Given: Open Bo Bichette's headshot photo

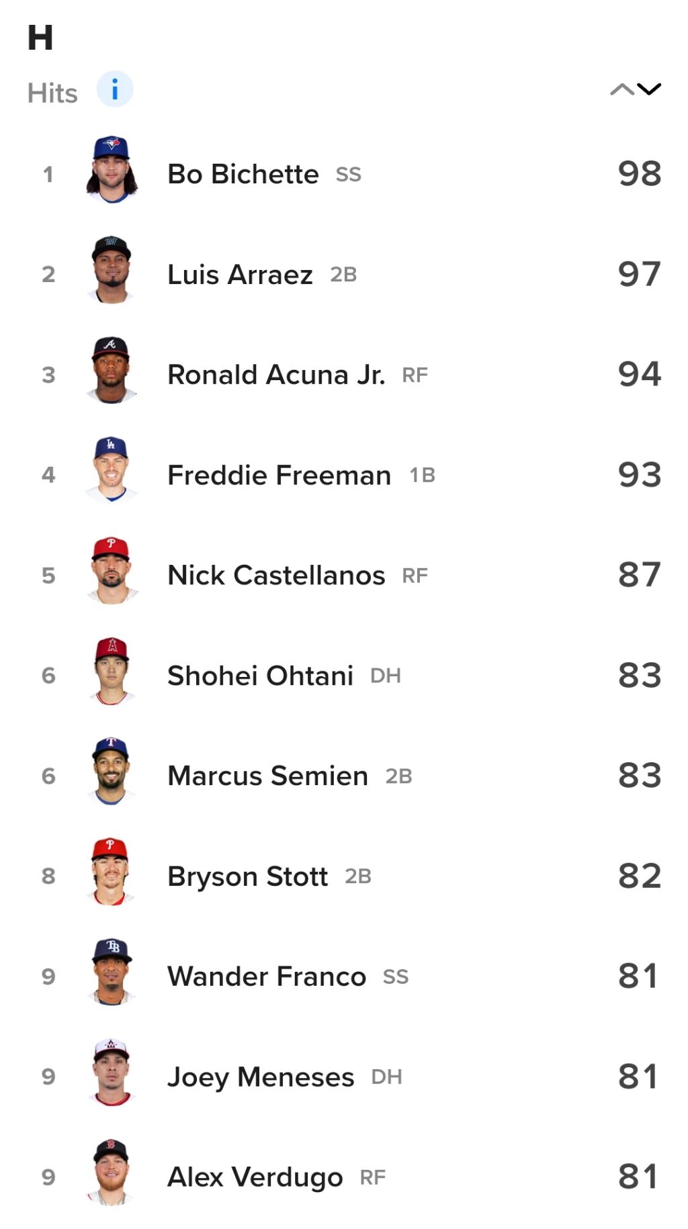Looking at the screenshot, I should point(112,171).
